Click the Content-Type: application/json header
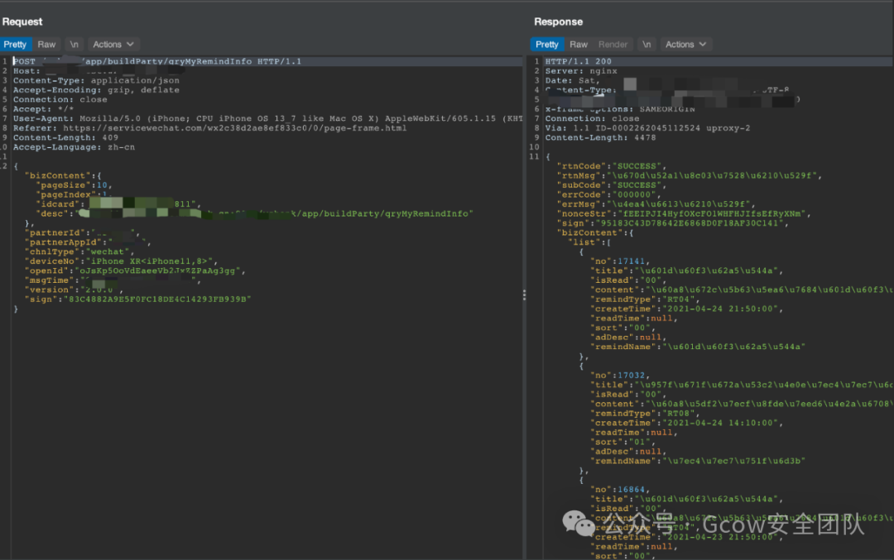Screen dimensions: 894x560 (96, 81)
